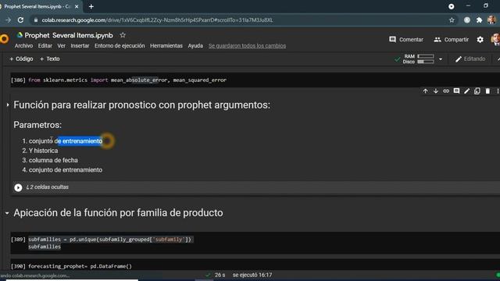Open browser profile avatar
The height and width of the screenshot is (281, 500).
491,20
